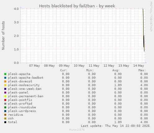154x133 pixels.
Task: Click the Min: column header
Action: coord(90,70)
